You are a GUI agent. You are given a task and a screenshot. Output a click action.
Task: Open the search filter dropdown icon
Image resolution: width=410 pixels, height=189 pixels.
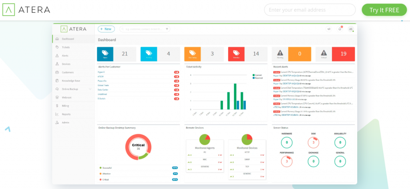point(167,29)
